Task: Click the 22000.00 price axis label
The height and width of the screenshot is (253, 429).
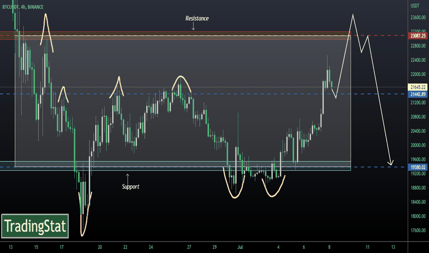Action: pyautogui.click(x=418, y=74)
